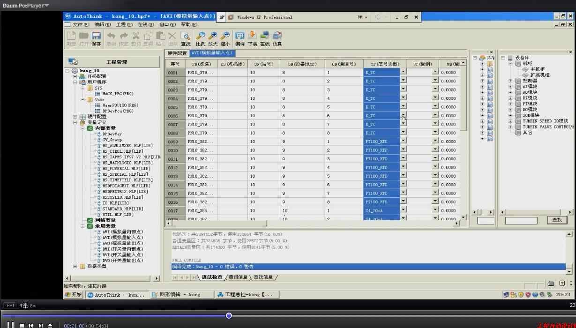Open the TP dropdown in row 0001
The image size is (576, 328).
pos(403,72)
